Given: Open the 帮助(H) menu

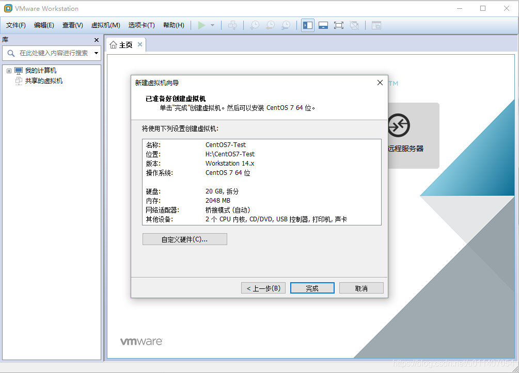Looking at the screenshot, I should (x=174, y=25).
